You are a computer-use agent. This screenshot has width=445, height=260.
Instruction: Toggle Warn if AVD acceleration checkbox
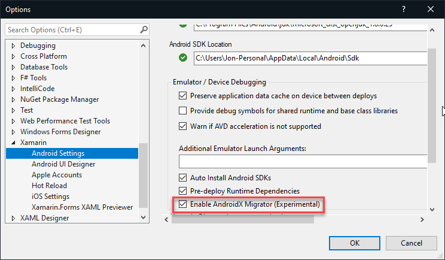(183, 126)
